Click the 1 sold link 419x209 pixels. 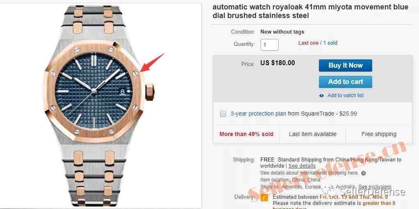coord(330,43)
